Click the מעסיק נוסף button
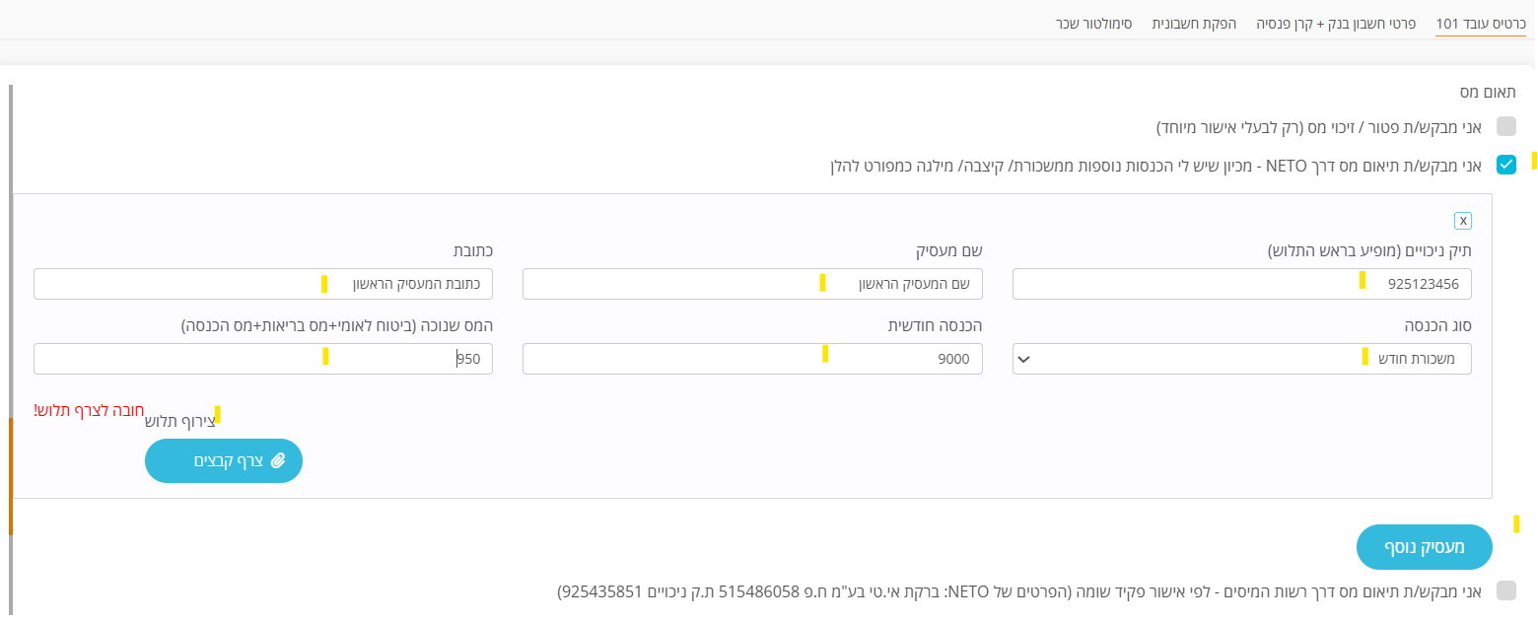Image resolution: width=1538 pixels, height=622 pixels. pyautogui.click(x=1424, y=547)
